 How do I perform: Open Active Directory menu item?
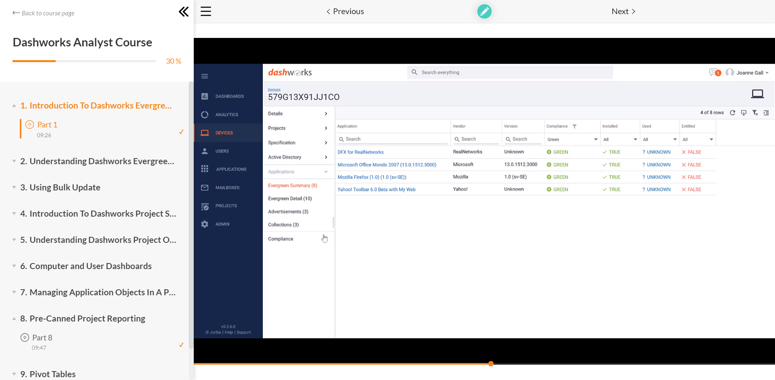pyautogui.click(x=298, y=157)
